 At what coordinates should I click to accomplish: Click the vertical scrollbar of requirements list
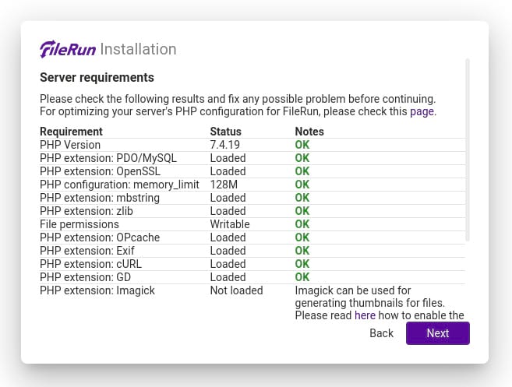point(468,150)
